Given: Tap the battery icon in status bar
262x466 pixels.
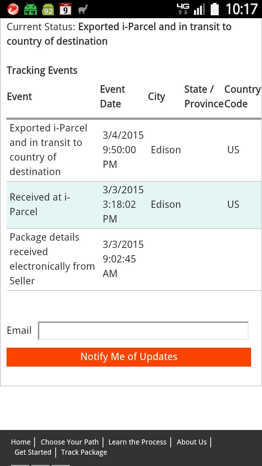Looking at the screenshot, I should (x=215, y=9).
